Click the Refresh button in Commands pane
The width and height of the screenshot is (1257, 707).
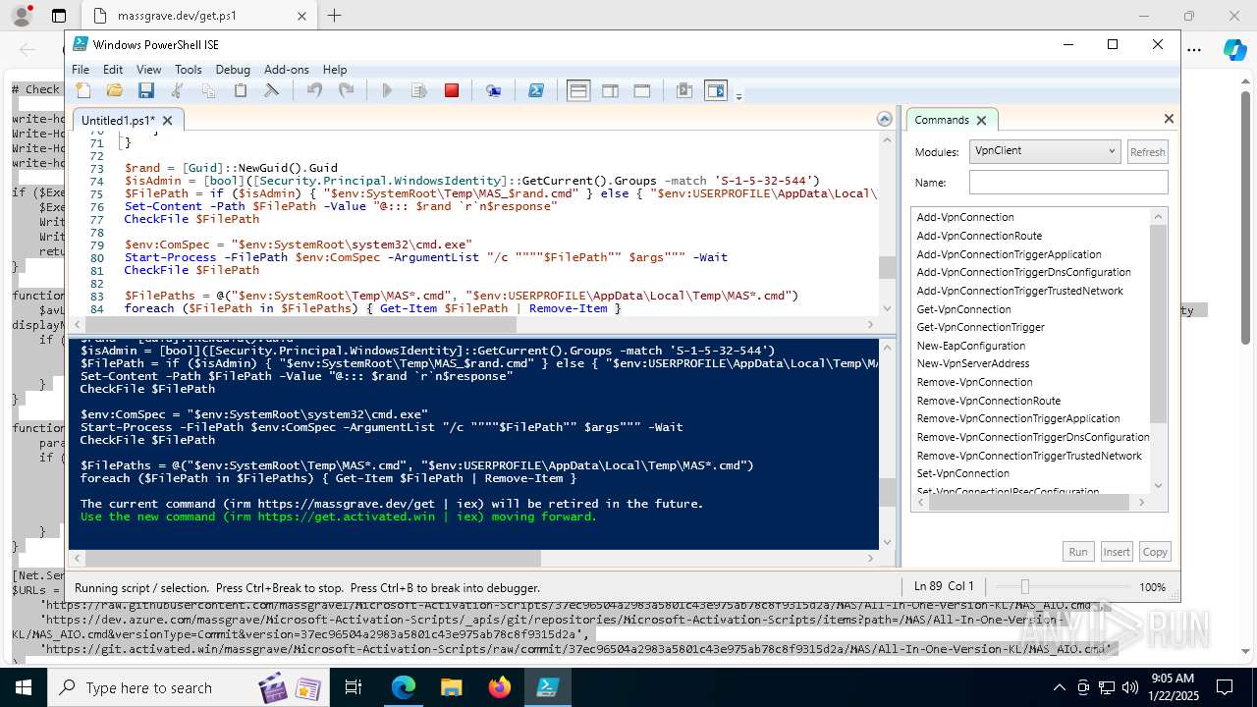1147,152
